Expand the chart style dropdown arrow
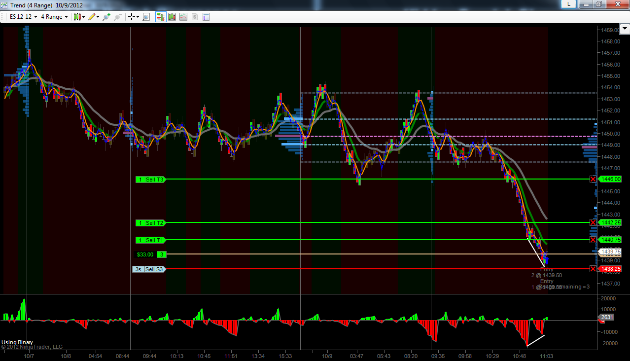 click(83, 17)
